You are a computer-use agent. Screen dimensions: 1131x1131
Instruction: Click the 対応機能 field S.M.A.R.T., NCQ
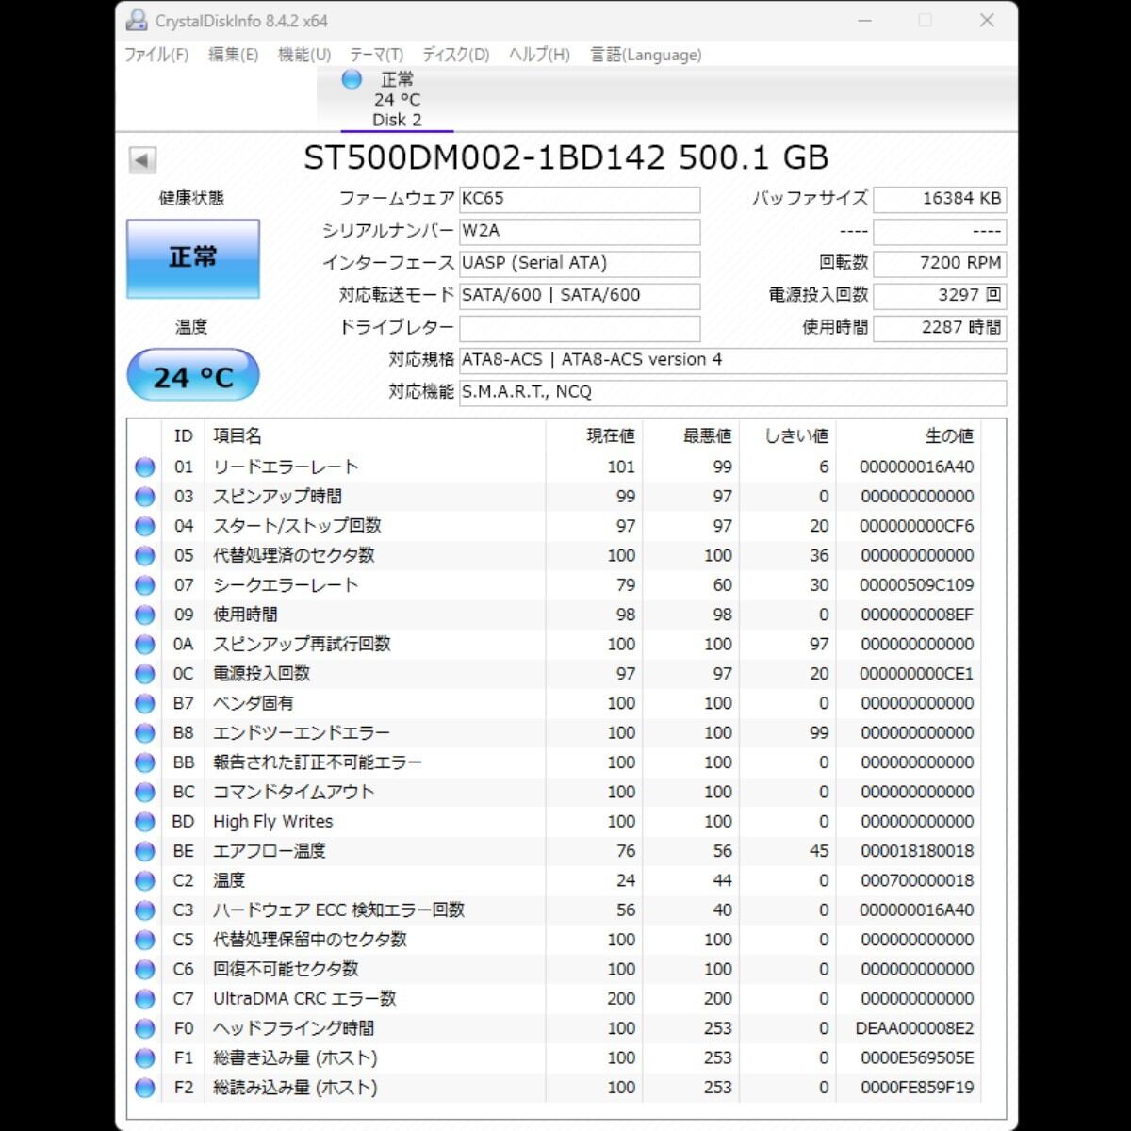(732, 392)
